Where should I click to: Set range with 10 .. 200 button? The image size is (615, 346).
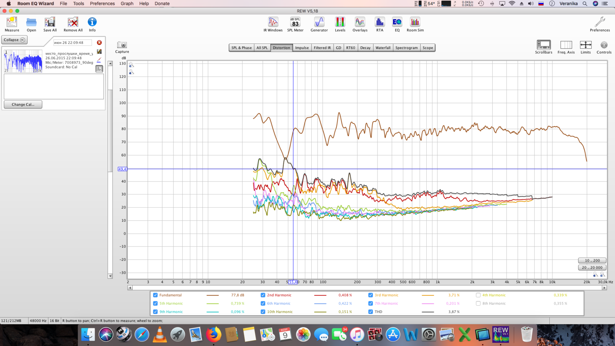coord(592,260)
